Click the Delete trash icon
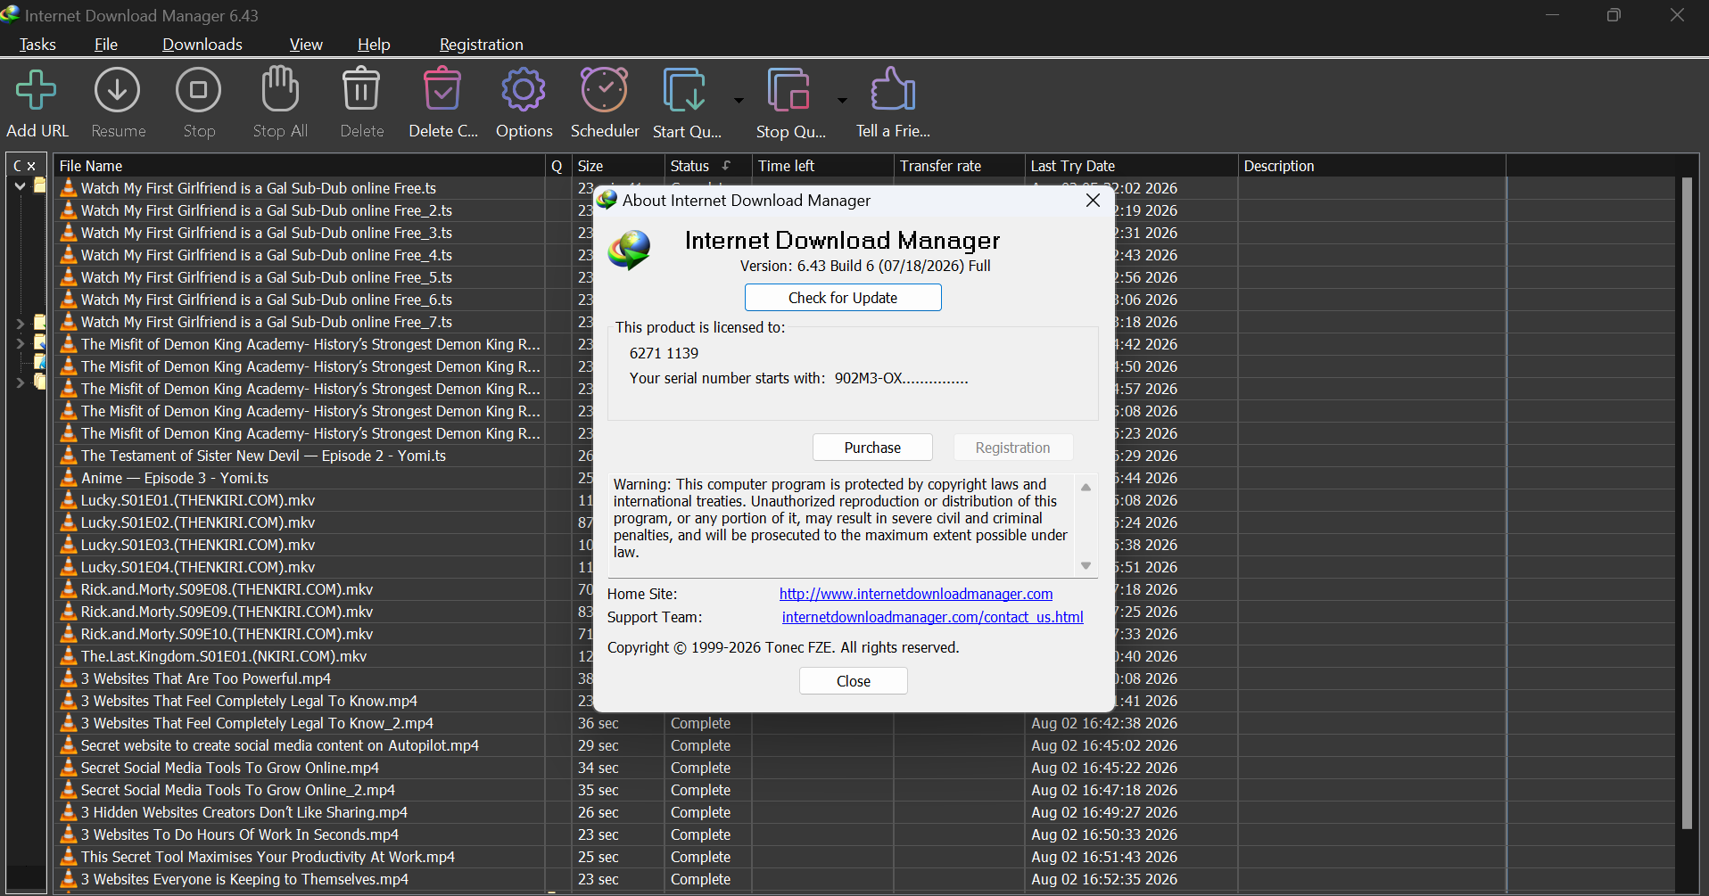Viewport: 1709px width, 896px height. point(361,89)
